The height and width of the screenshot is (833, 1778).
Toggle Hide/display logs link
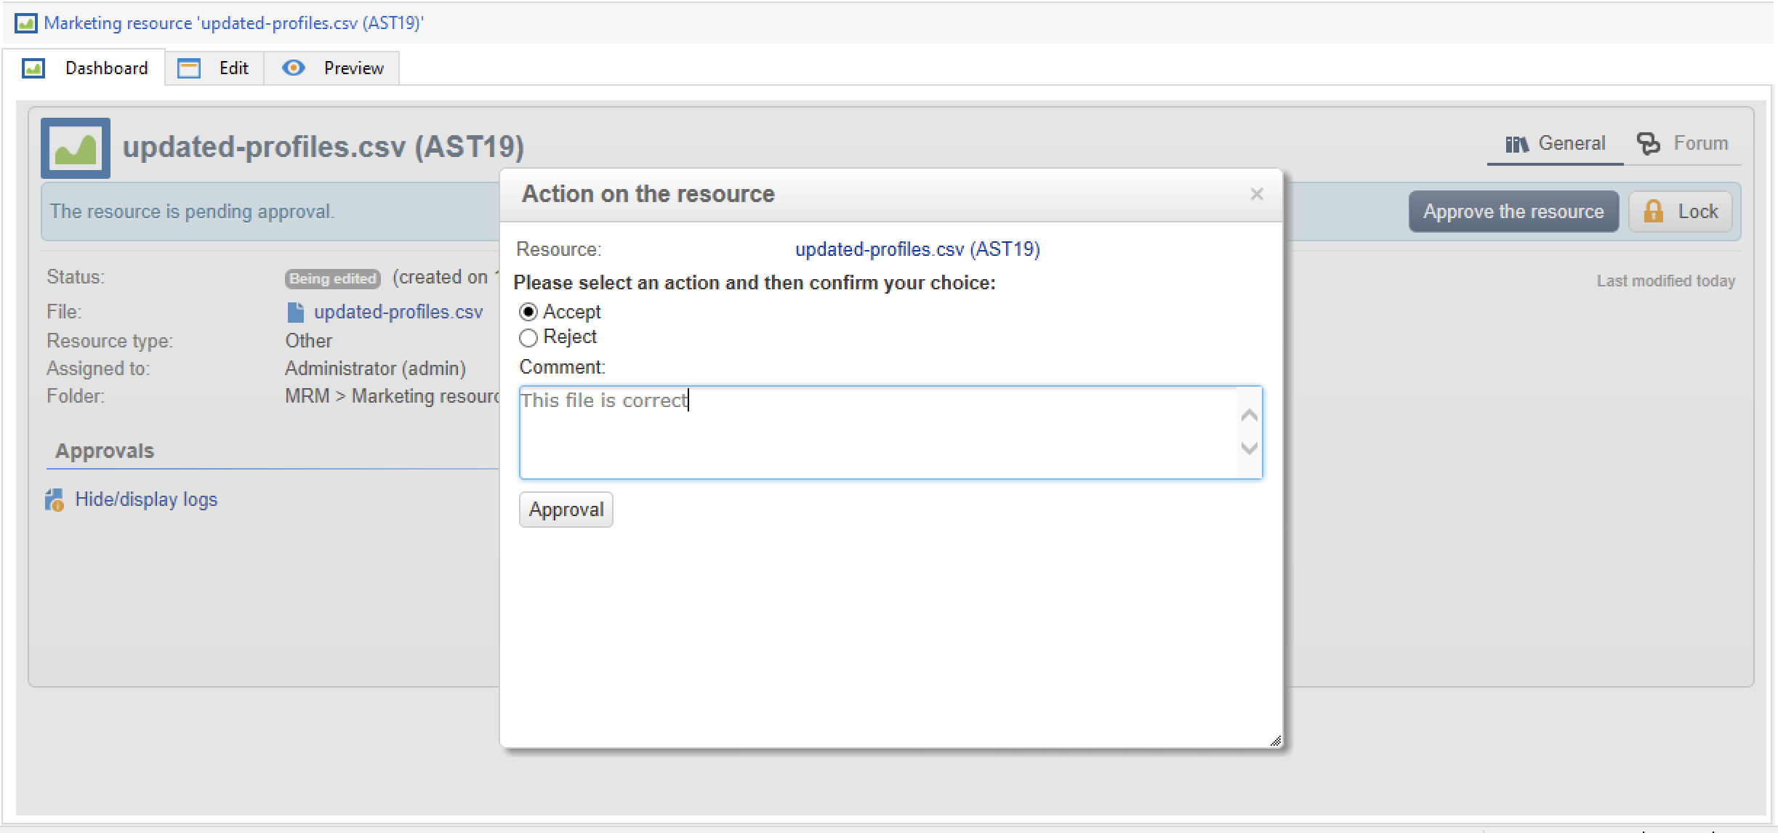click(x=146, y=499)
